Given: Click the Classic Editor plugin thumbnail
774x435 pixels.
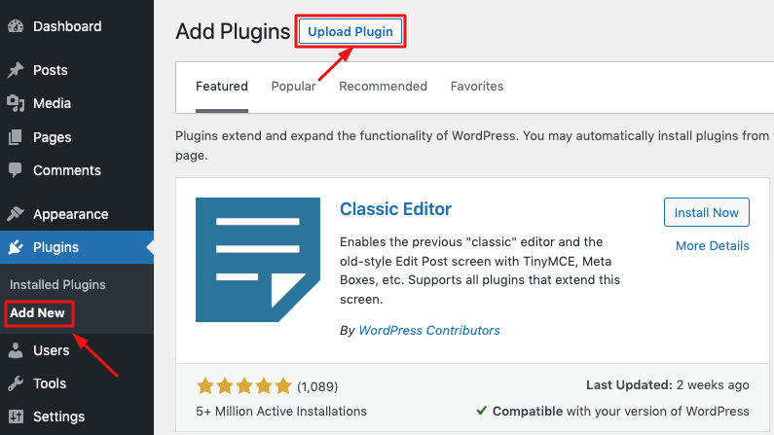Looking at the screenshot, I should click(258, 260).
